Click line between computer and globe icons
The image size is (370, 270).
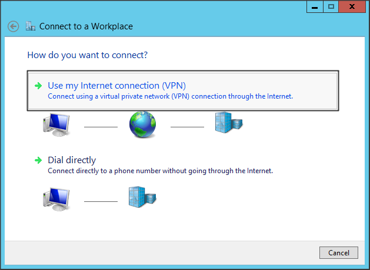pyautogui.click(x=101, y=126)
